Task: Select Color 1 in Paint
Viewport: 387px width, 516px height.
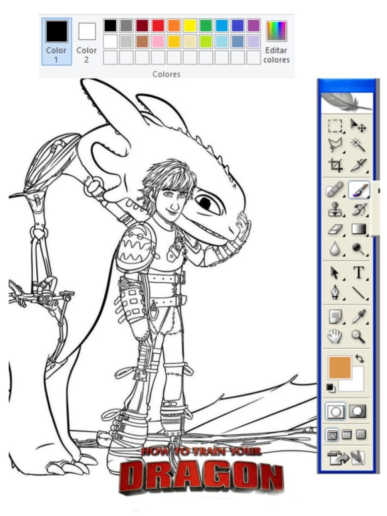Action: (56, 41)
